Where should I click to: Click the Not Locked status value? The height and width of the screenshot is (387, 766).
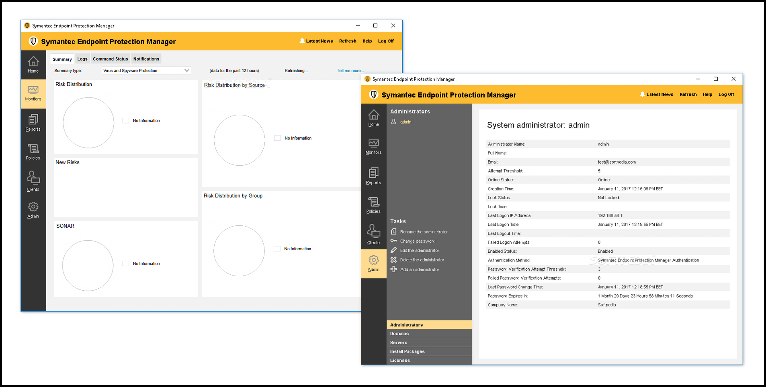click(608, 198)
